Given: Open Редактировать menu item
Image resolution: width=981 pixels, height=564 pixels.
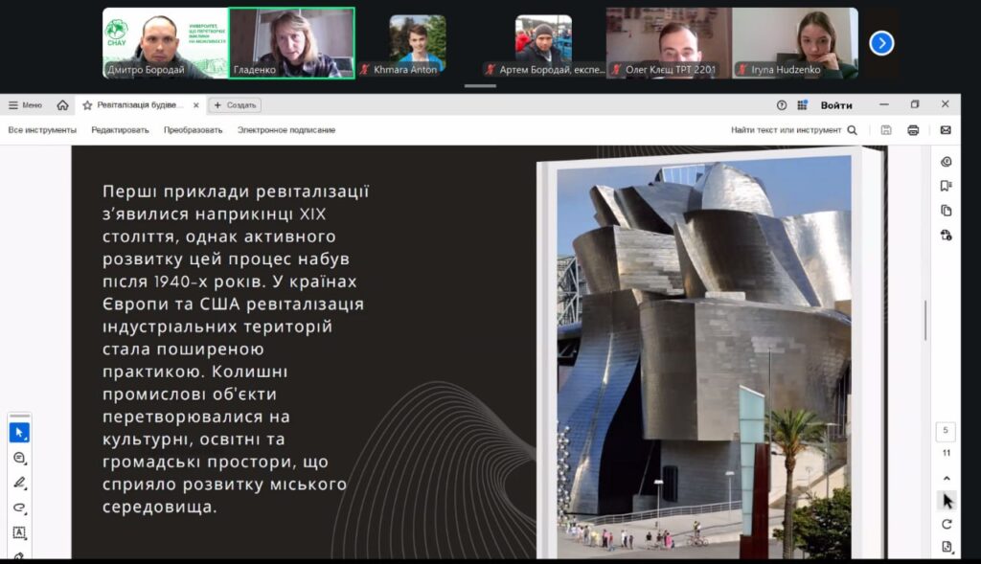Looking at the screenshot, I should (x=120, y=130).
